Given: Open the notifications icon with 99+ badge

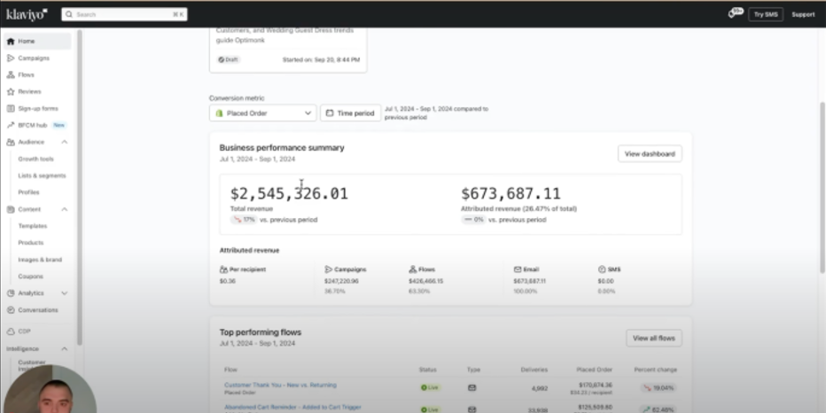Looking at the screenshot, I should [734, 13].
